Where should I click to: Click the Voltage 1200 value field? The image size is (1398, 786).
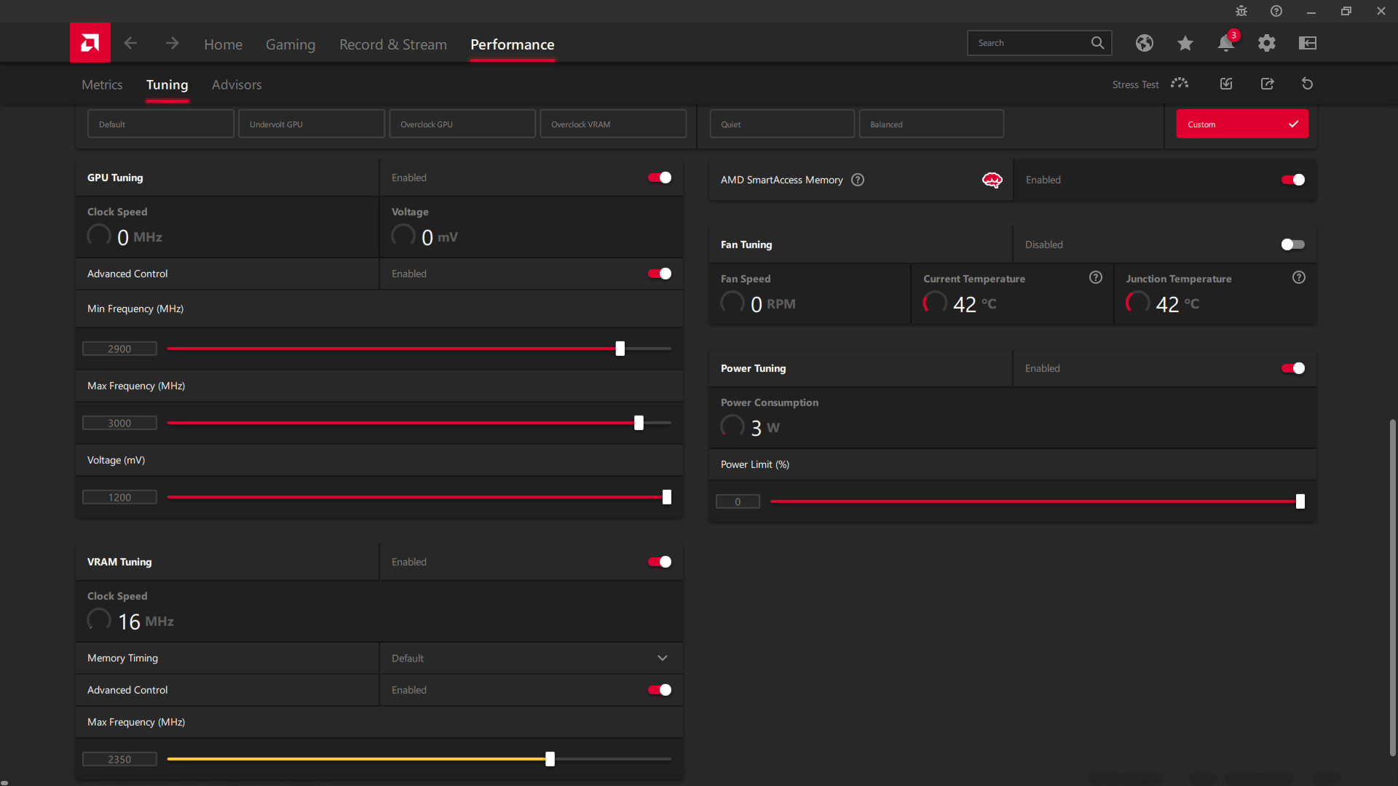(119, 497)
